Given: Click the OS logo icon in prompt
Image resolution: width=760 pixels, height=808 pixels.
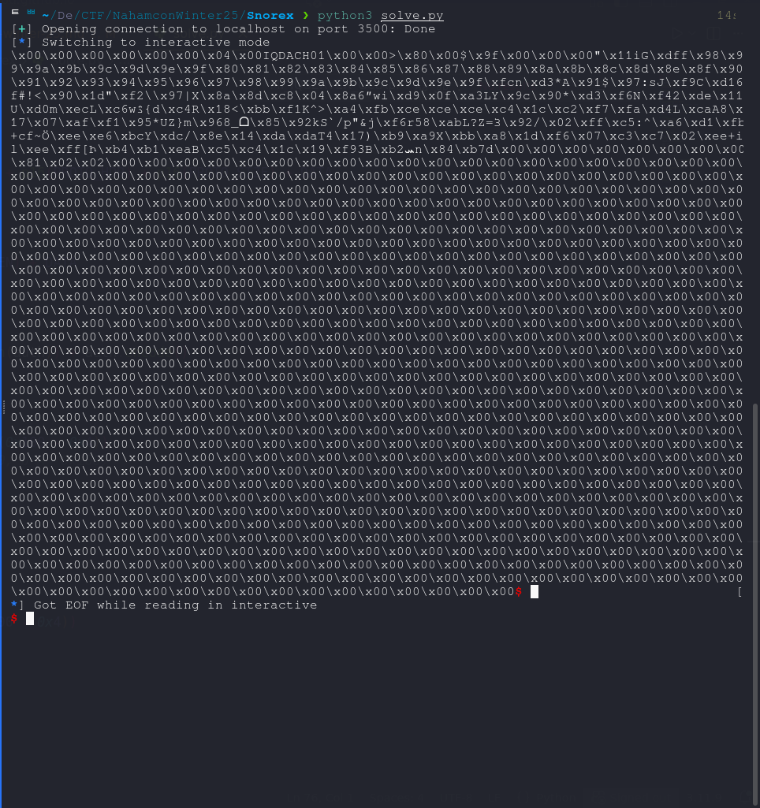Looking at the screenshot, I should click(31, 14).
